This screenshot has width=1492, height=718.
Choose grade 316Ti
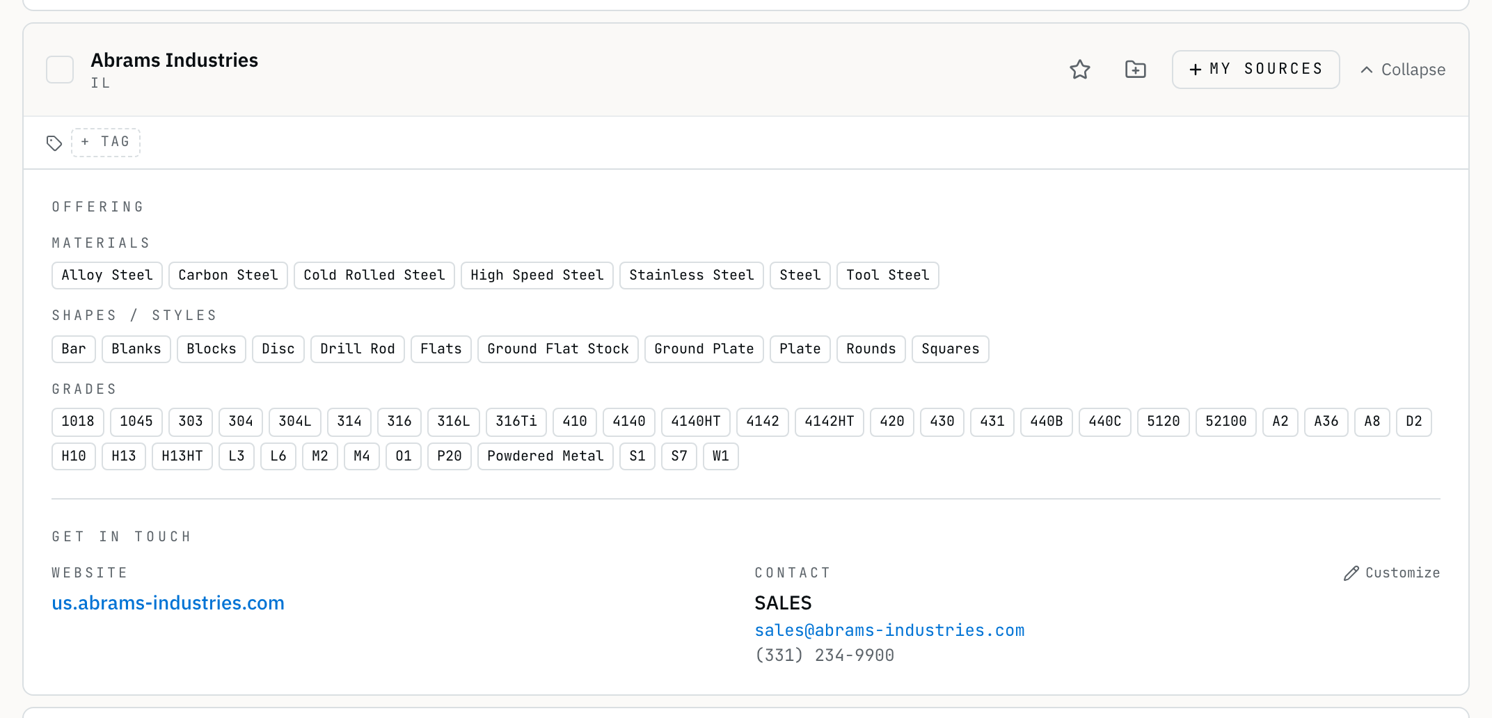(516, 422)
